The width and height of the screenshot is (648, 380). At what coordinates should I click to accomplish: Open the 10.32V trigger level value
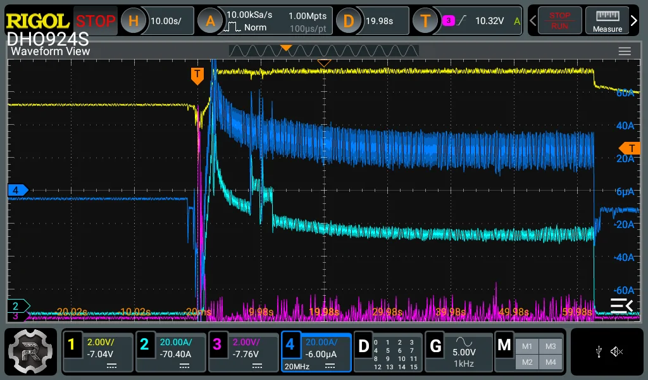pos(489,21)
